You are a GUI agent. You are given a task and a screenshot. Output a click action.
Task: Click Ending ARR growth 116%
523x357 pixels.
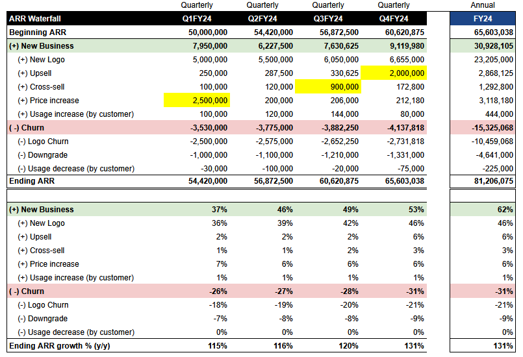(x=283, y=346)
